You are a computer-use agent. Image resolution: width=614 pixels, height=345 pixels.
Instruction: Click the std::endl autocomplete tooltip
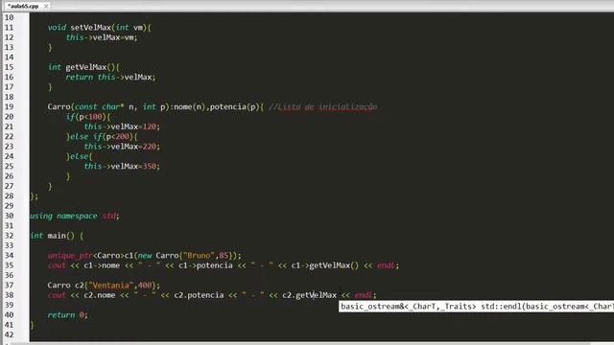[476, 307]
